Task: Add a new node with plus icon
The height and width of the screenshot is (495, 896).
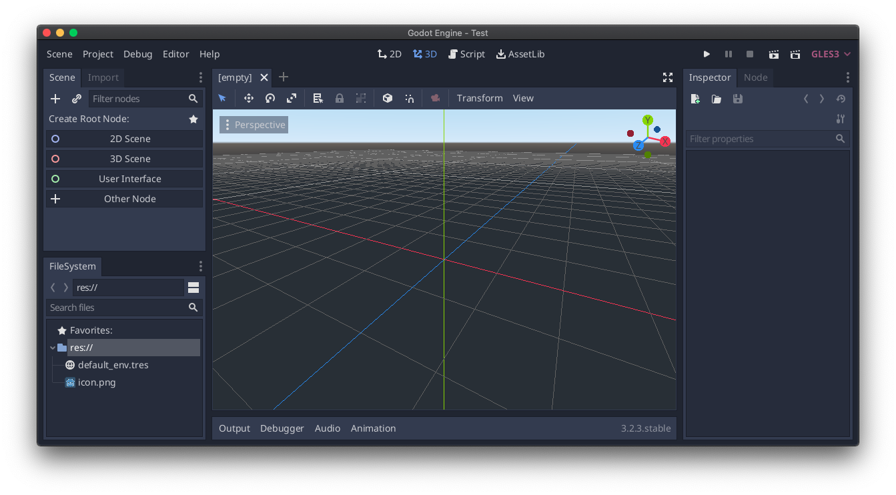Action: 55,99
